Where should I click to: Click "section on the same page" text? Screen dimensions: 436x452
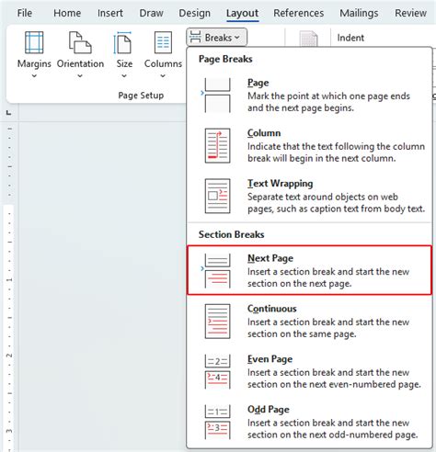tap(302, 334)
